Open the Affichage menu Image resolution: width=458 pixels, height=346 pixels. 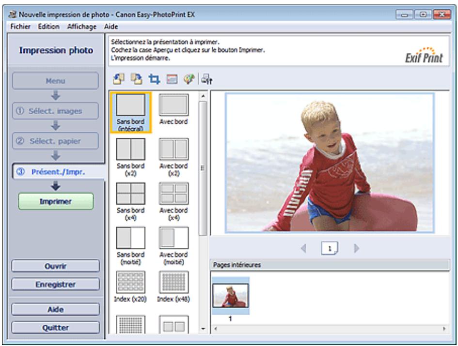(82, 27)
